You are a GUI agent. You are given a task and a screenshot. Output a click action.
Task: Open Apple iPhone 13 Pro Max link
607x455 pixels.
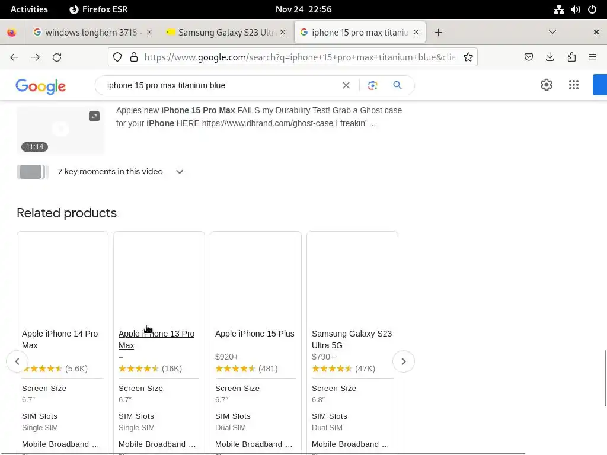point(156,339)
